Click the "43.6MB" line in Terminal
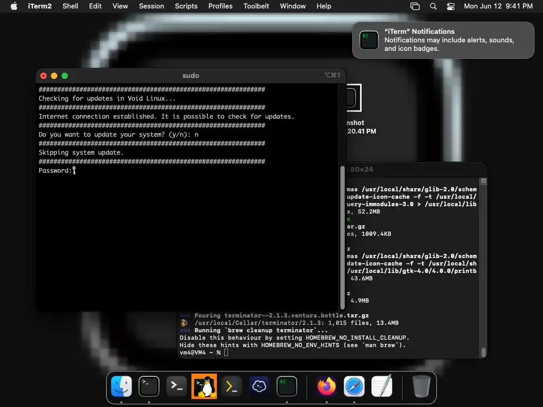543x407 pixels. pos(362,278)
